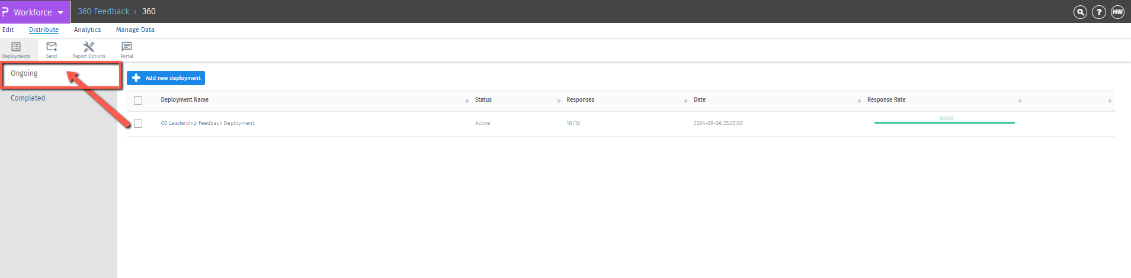1131x278 pixels.
Task: Open the help question mark icon
Action: point(1098,12)
